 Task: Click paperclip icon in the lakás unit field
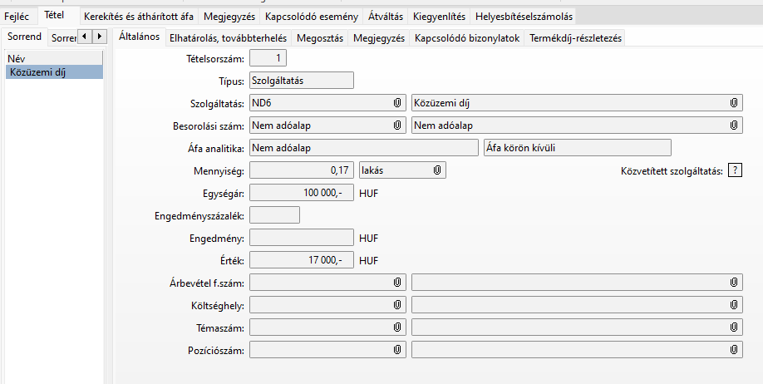point(437,170)
